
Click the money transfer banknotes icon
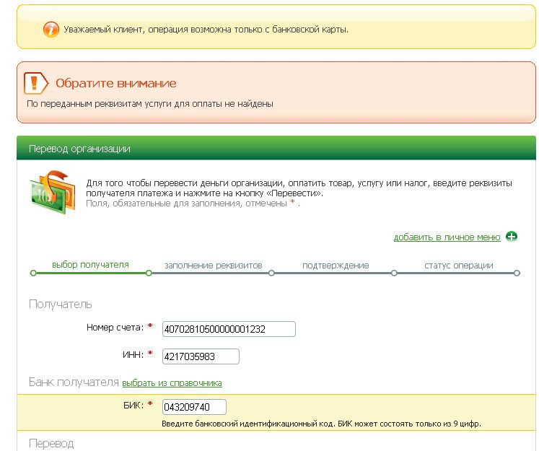52,193
